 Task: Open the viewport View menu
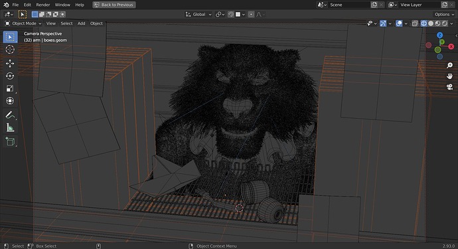point(51,23)
